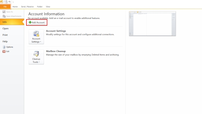This screenshot has width=202, height=114.
Task: Click the Send/Receive quick access icon
Action: (x=6, y=2)
